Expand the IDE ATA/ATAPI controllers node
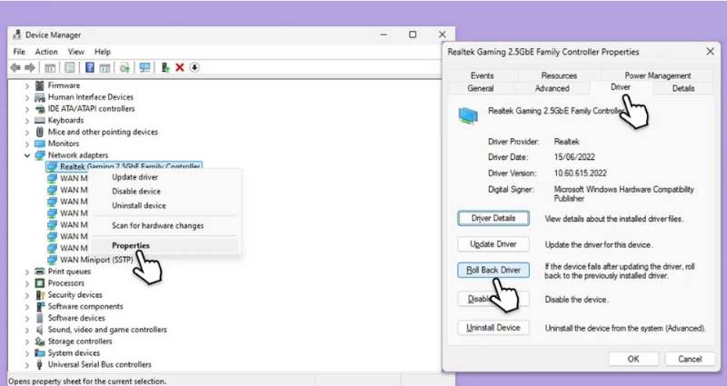 tap(27, 109)
